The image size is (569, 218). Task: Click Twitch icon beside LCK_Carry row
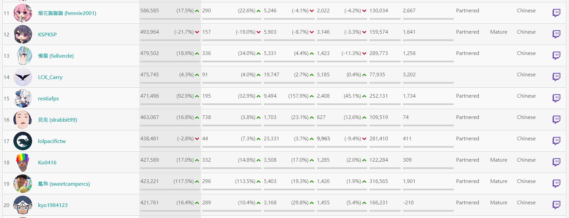(556, 77)
